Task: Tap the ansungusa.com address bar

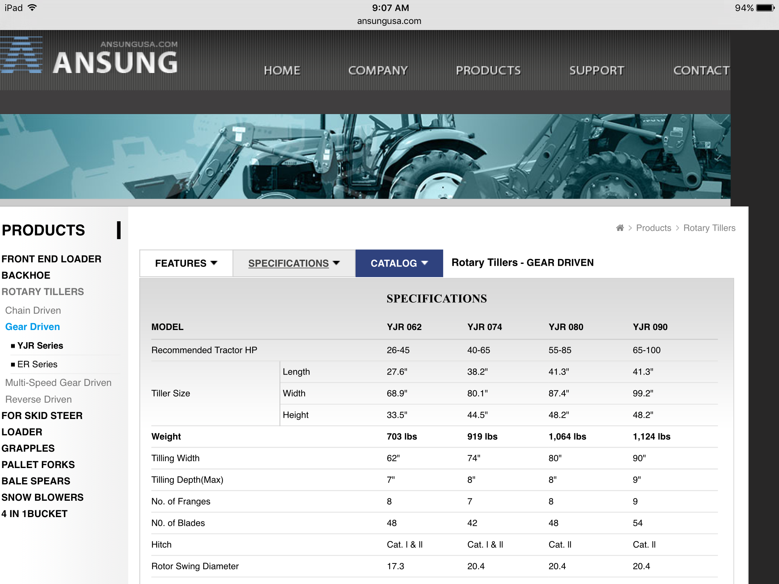Action: coord(389,21)
